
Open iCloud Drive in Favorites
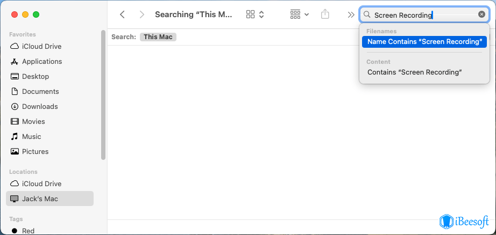41,46
